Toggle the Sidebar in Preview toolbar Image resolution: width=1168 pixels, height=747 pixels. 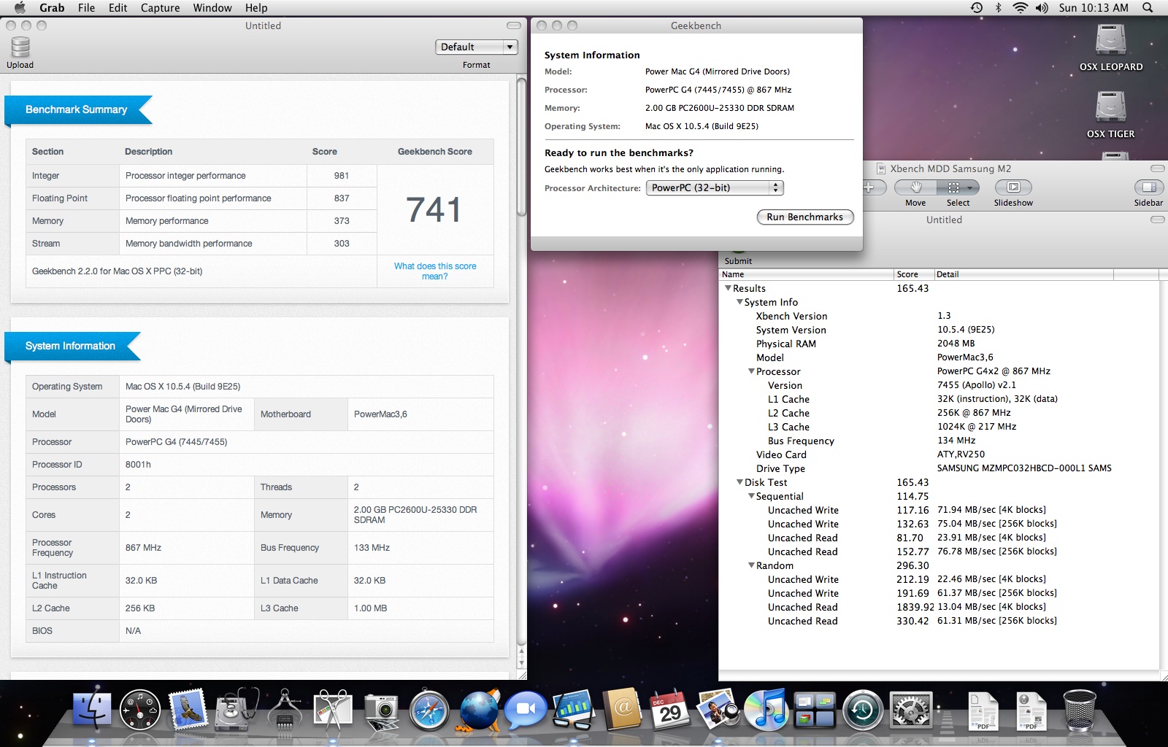(1148, 187)
